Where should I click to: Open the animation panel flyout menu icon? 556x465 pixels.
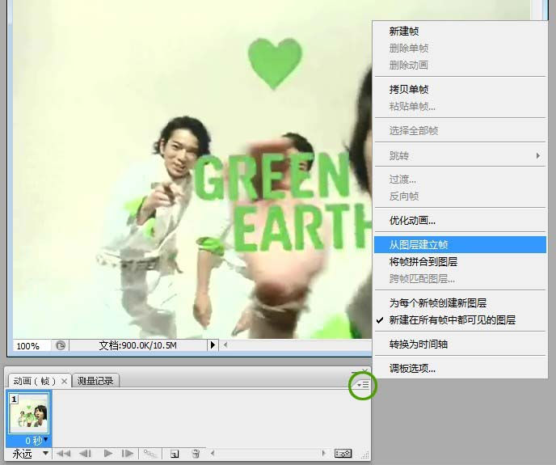pos(363,385)
